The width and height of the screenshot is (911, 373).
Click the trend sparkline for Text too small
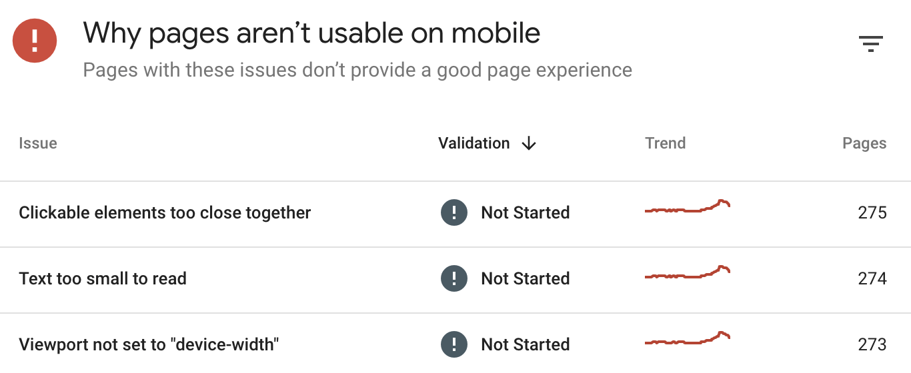(687, 274)
